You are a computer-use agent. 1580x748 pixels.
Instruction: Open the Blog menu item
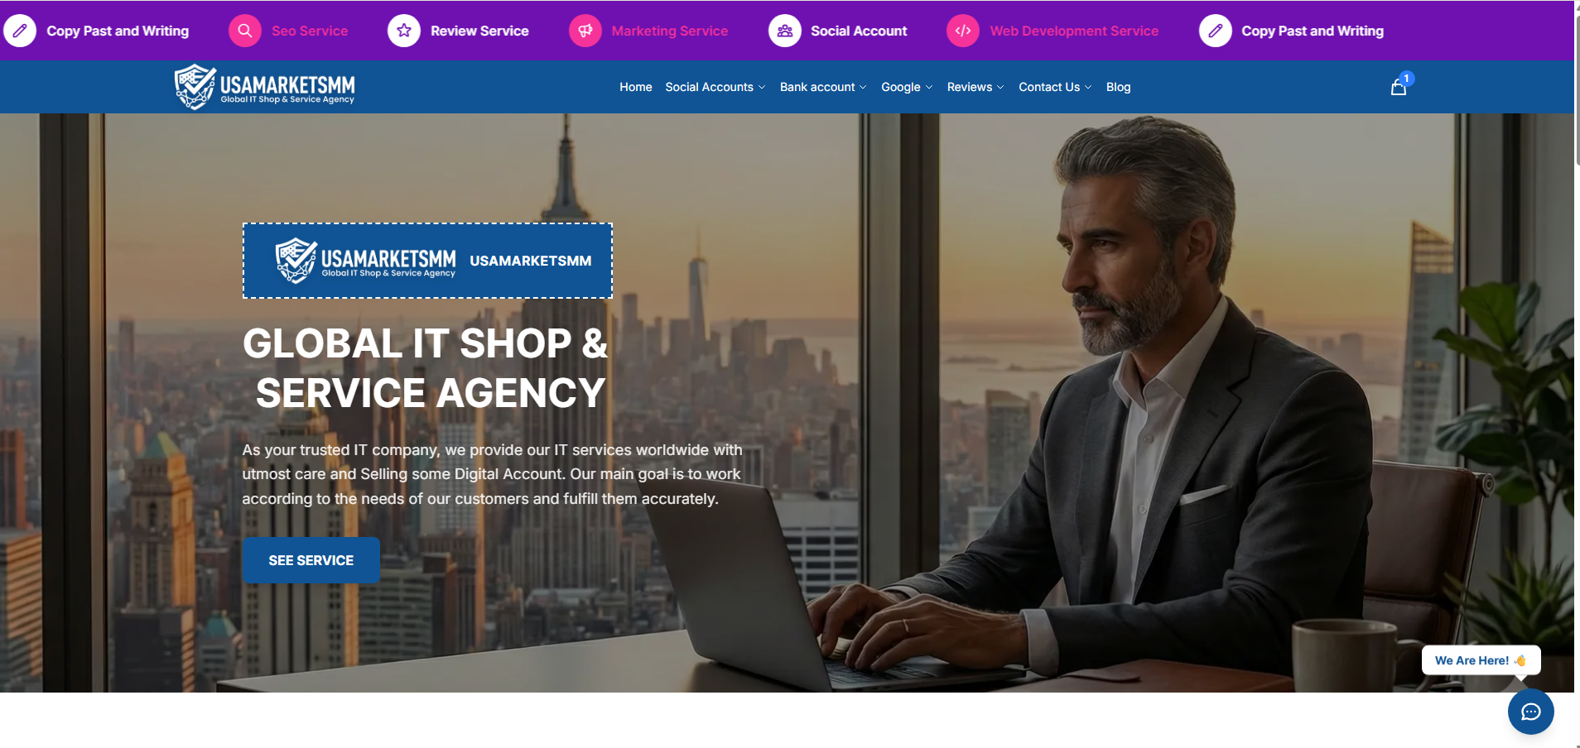(x=1118, y=87)
